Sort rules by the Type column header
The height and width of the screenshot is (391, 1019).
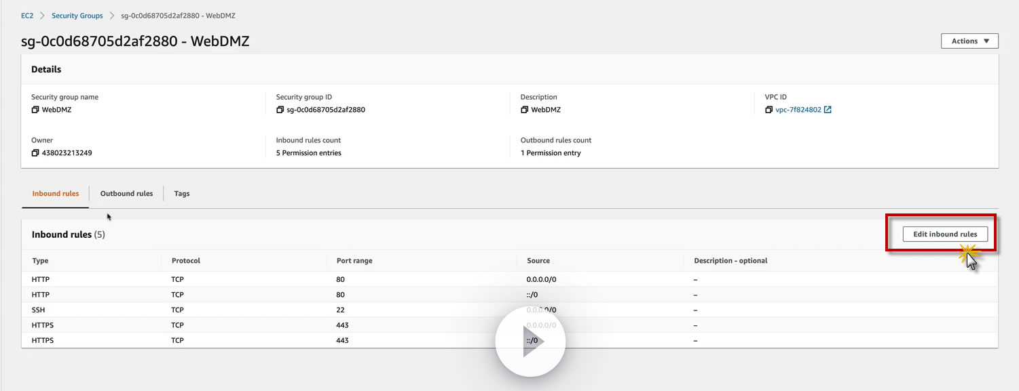(40, 261)
